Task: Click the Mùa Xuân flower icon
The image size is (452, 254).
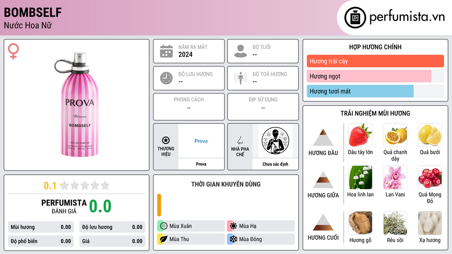Action: 164,226
